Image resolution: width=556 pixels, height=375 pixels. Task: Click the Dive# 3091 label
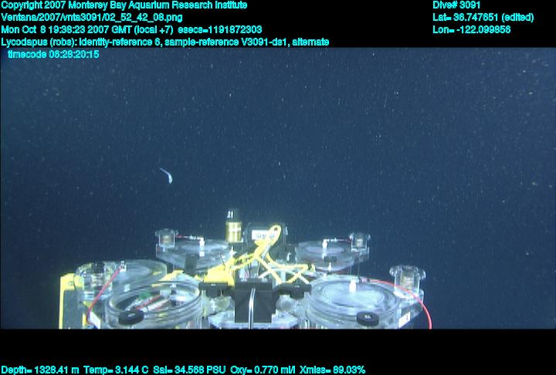(457, 5)
